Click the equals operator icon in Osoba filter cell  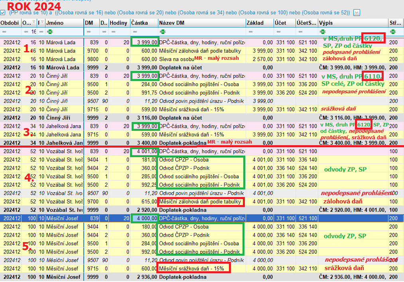click(x=26, y=32)
